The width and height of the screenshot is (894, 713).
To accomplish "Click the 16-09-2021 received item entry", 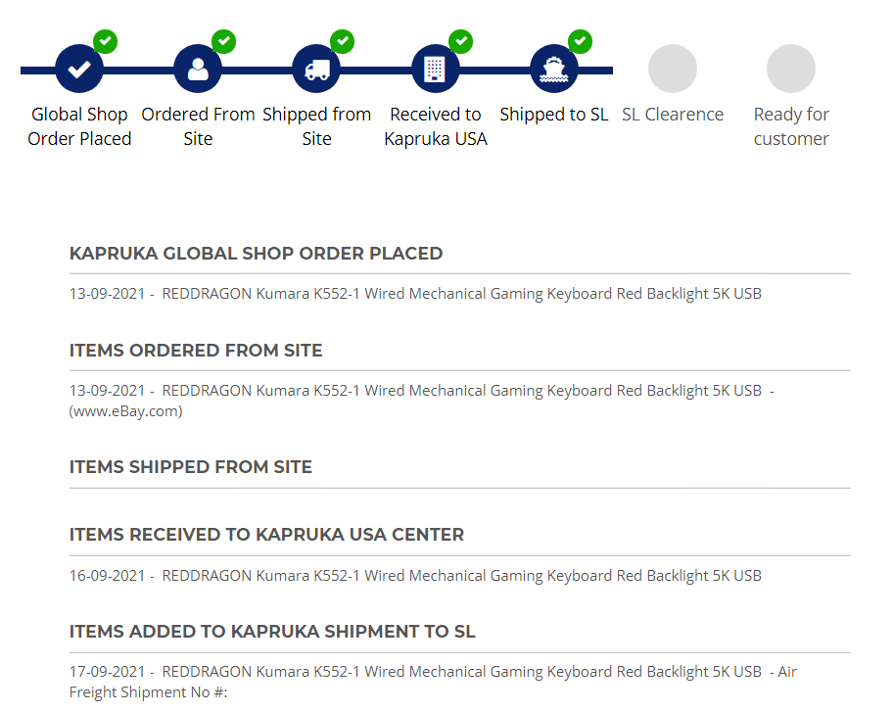I will [x=415, y=576].
